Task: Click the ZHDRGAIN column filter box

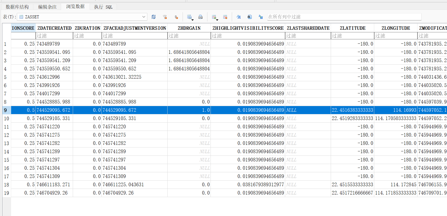Action: tap(189, 36)
